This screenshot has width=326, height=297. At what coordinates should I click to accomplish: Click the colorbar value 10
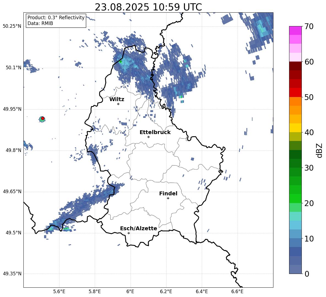(309, 238)
